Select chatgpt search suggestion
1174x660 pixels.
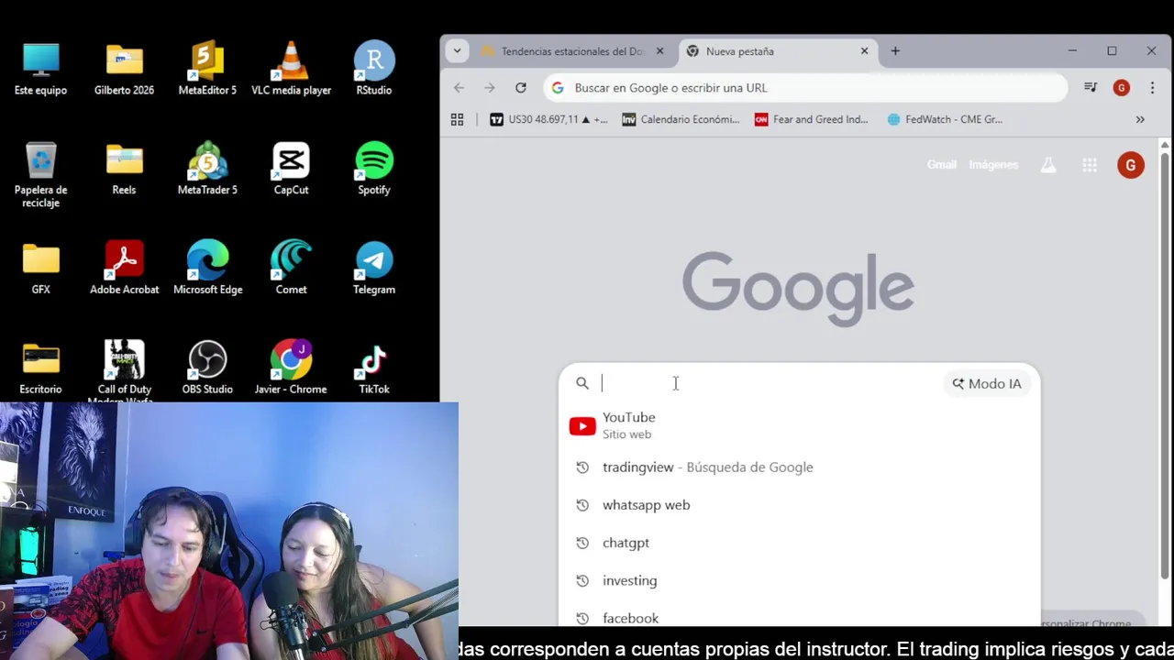pos(799,543)
